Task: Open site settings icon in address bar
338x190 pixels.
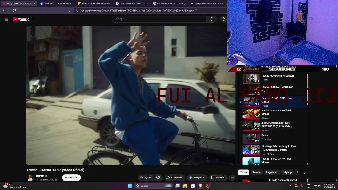Action: tap(77, 11)
